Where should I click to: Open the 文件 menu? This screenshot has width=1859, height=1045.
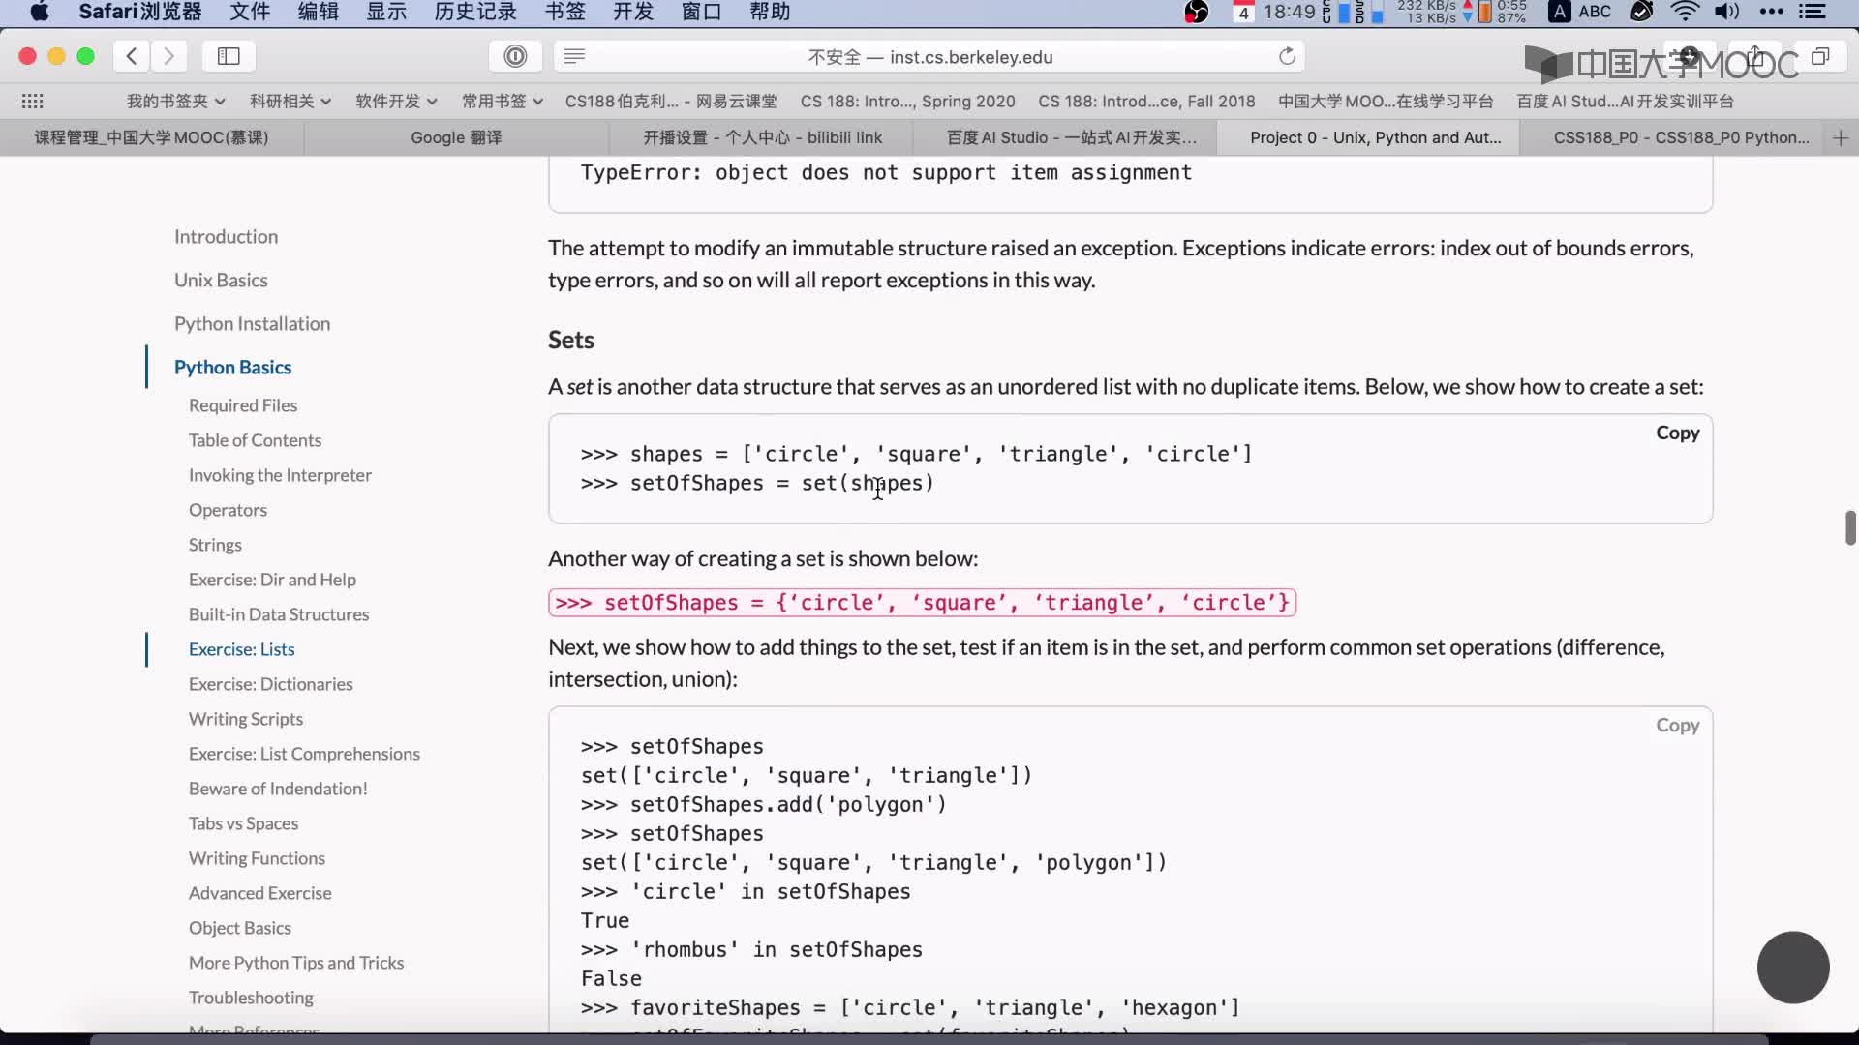point(250,12)
